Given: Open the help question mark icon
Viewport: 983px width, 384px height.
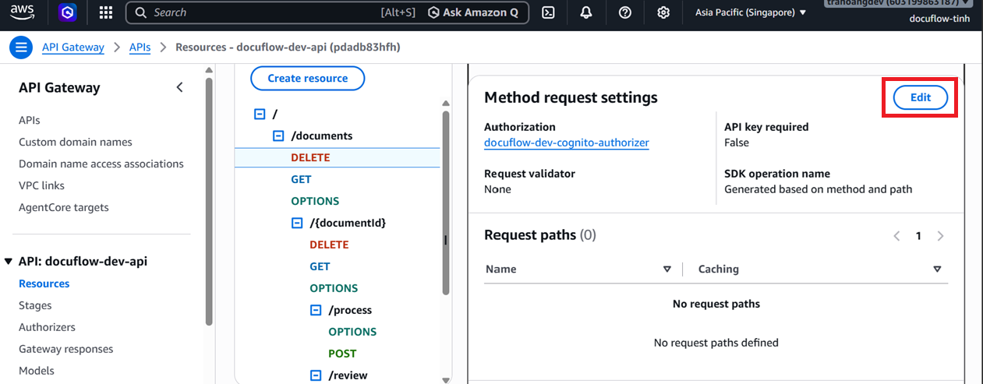Looking at the screenshot, I should coord(624,12).
